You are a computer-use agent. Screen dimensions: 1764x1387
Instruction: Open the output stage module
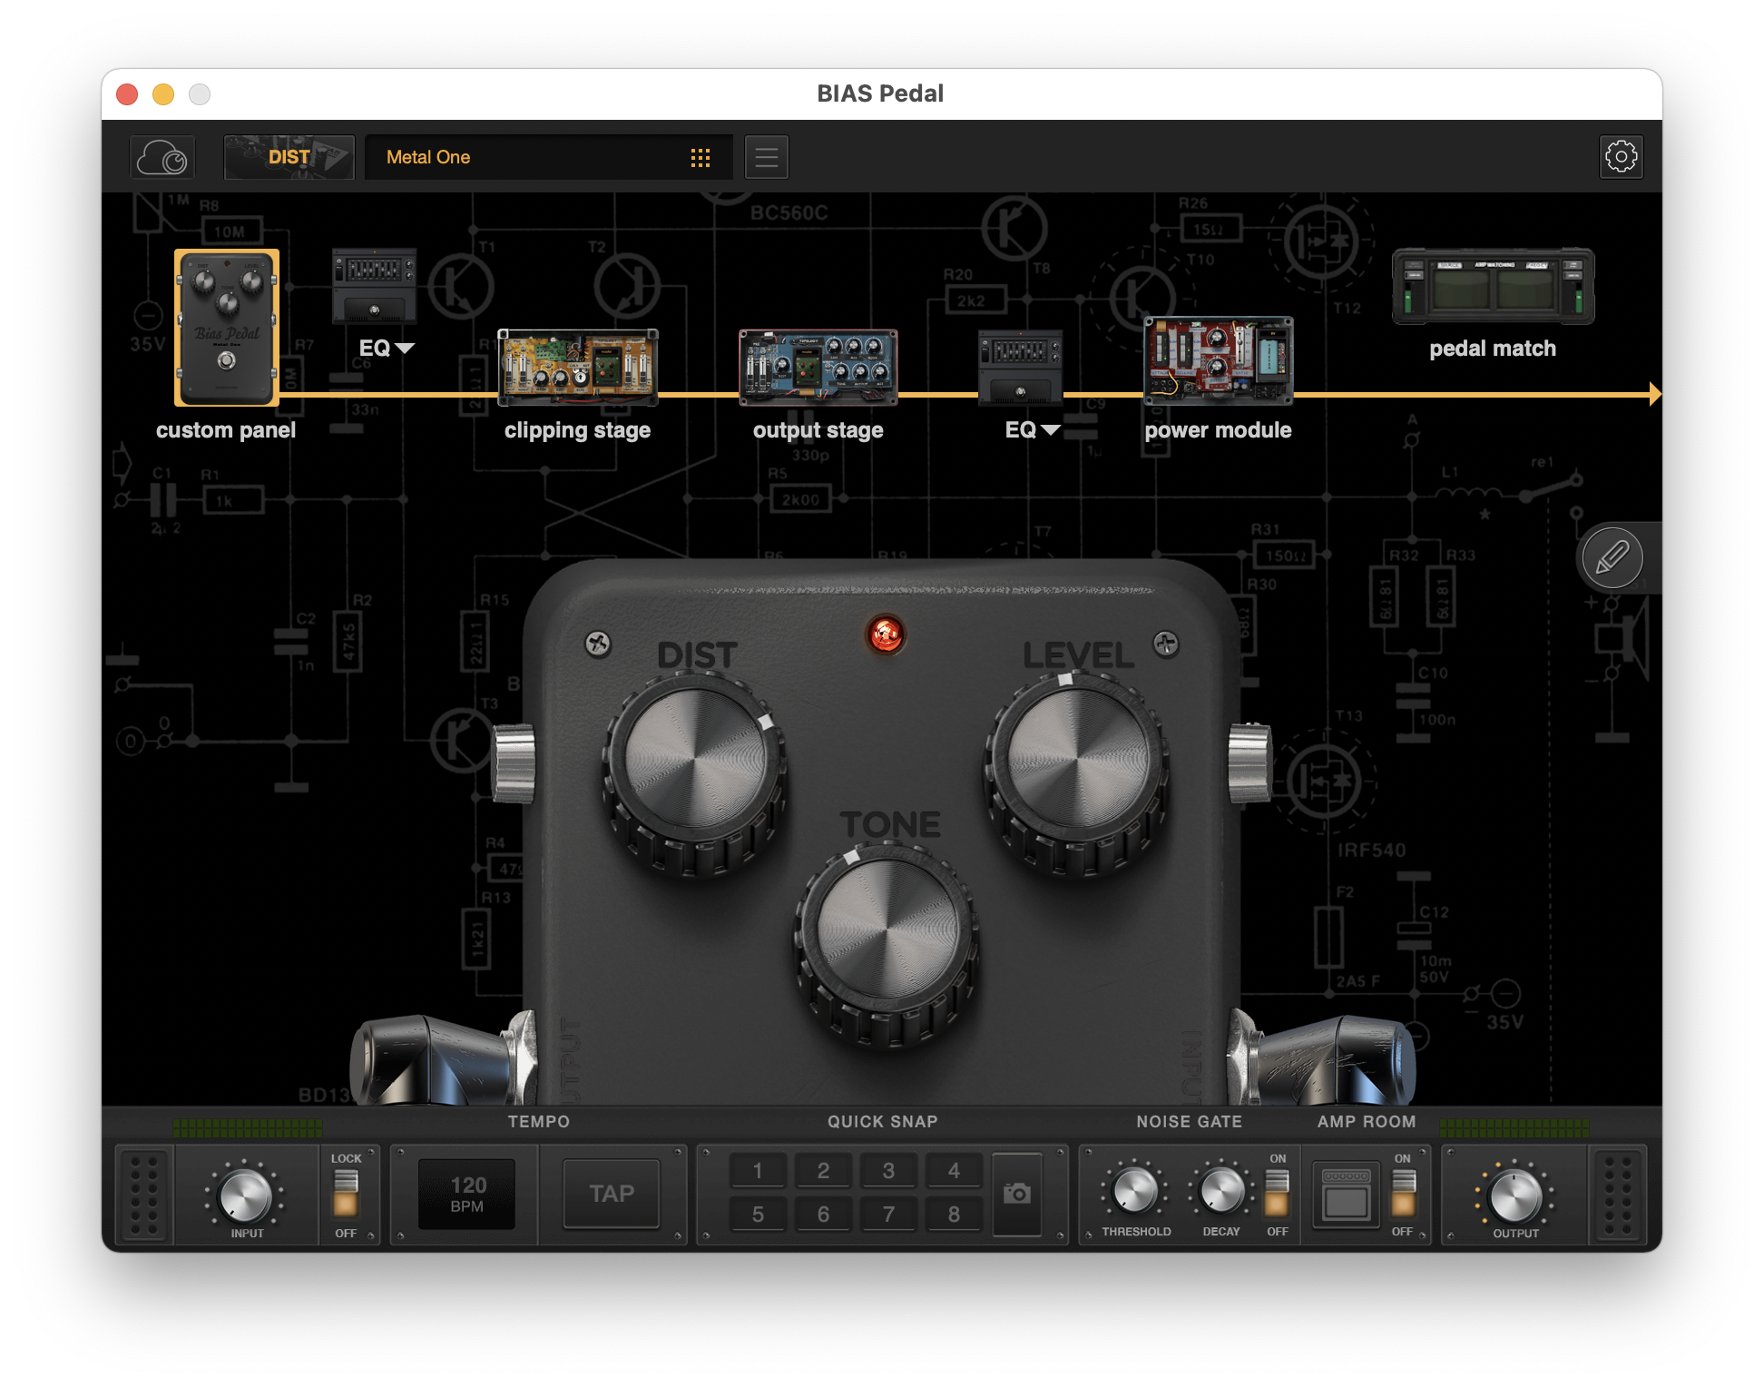point(818,367)
